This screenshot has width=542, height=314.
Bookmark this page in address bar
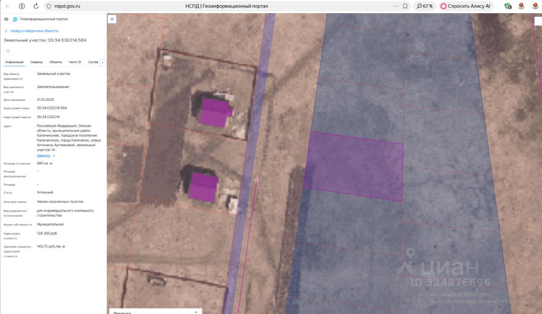405,6
